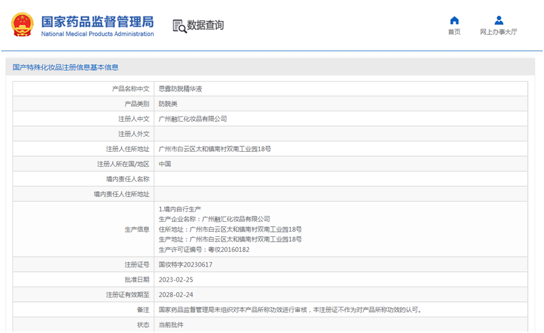The width and height of the screenshot is (544, 333).
Task: Click the 备注 remark text
Action: pyautogui.click(x=290, y=309)
